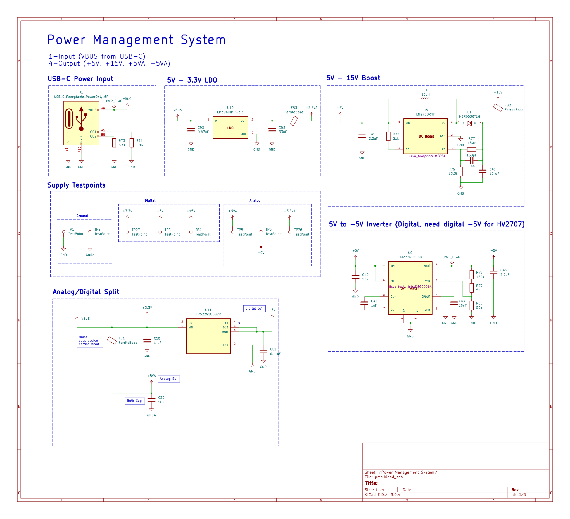Click the Analog group label in testpoints
This screenshot has width=570, height=519.
pyautogui.click(x=255, y=200)
